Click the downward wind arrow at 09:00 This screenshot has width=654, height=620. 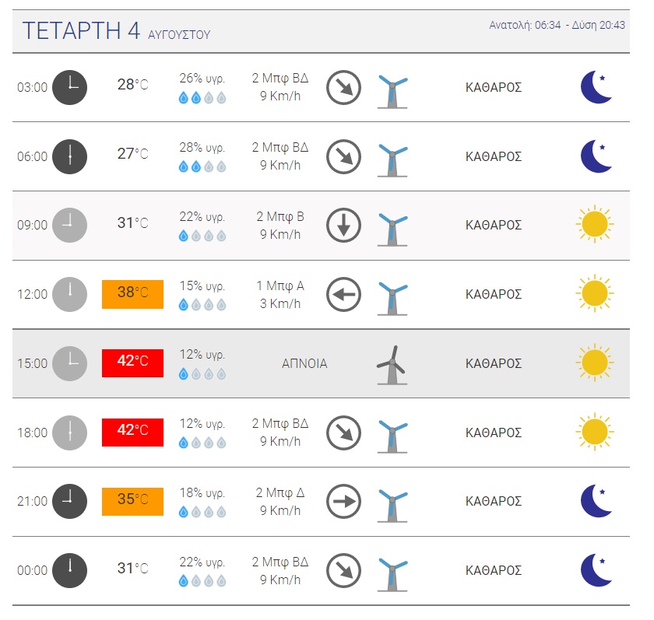pyautogui.click(x=343, y=226)
